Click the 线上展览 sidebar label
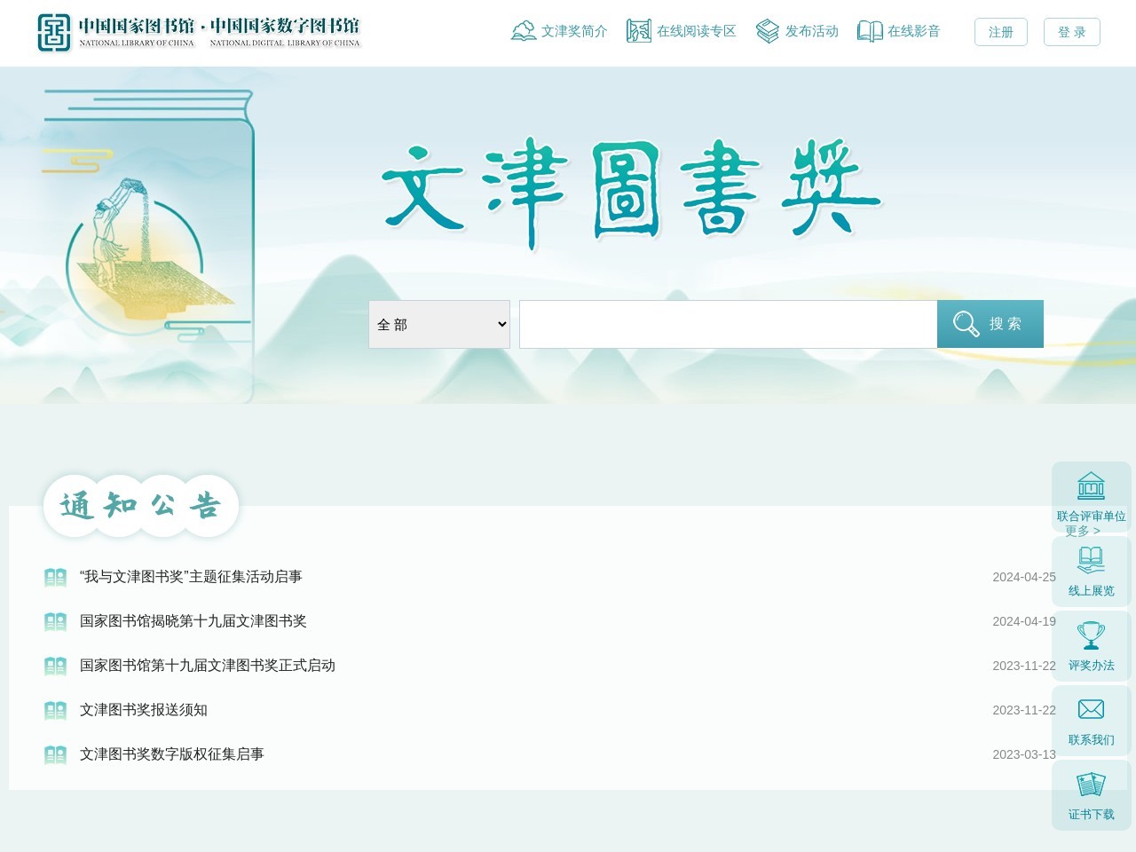 pos(1091,591)
